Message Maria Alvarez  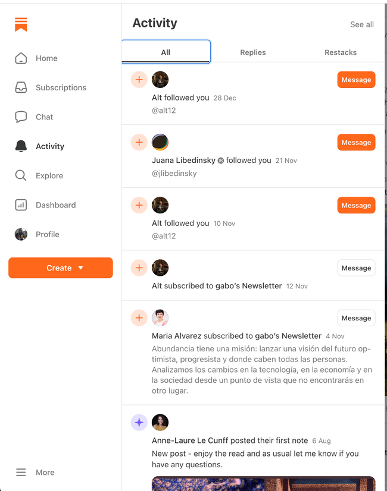pyautogui.click(x=356, y=318)
